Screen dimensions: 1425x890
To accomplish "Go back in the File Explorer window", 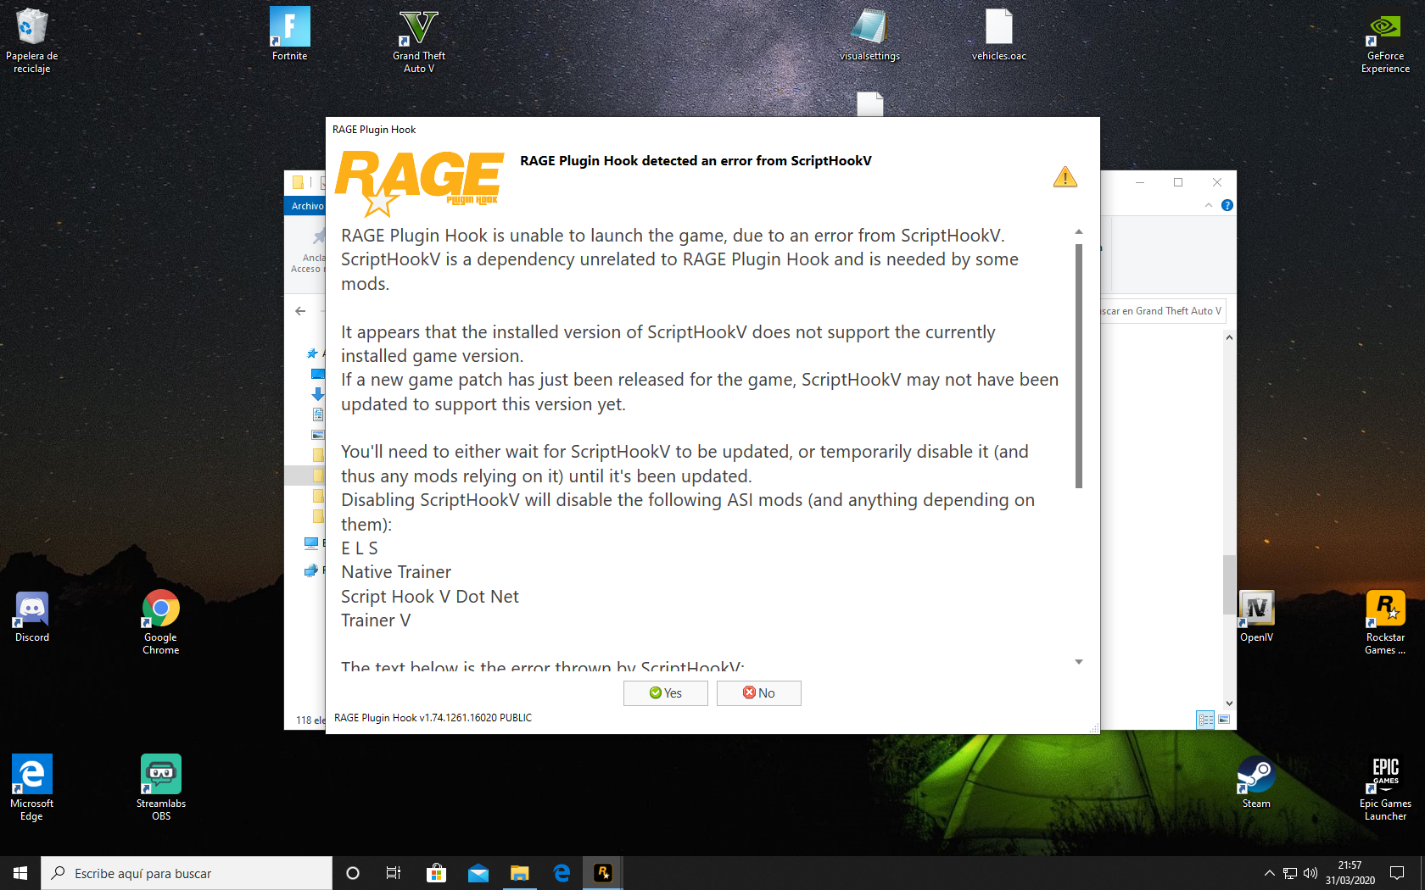I will coord(300,311).
